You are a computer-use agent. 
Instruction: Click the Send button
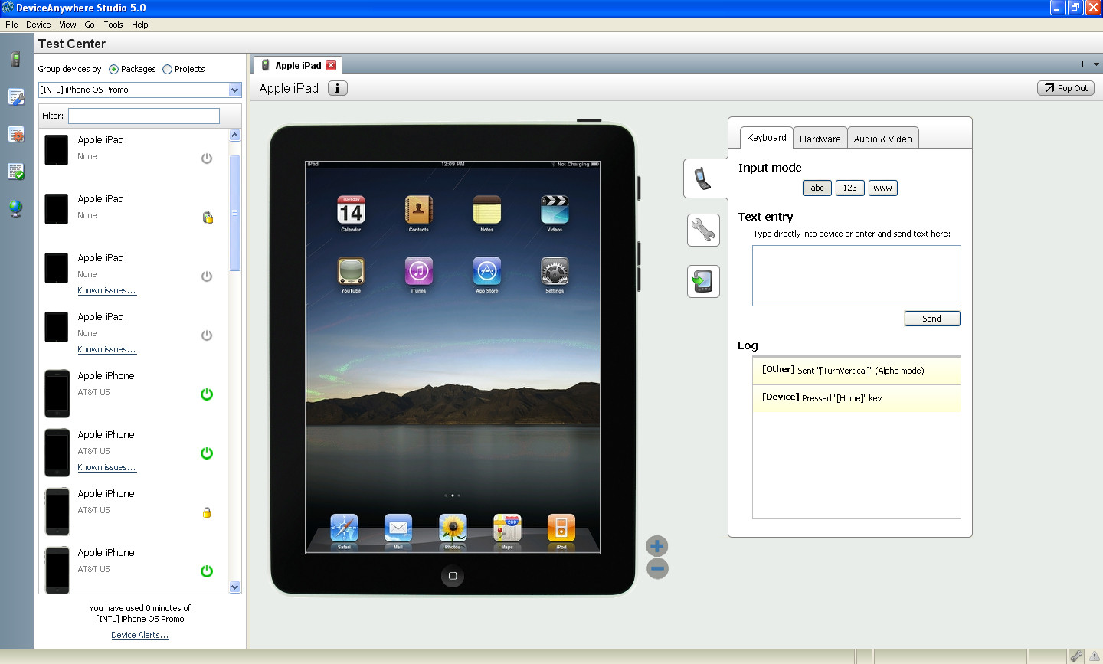point(932,319)
